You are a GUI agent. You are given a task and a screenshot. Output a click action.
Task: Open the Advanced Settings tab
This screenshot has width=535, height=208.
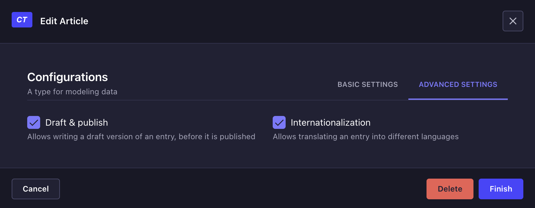[x=458, y=84]
